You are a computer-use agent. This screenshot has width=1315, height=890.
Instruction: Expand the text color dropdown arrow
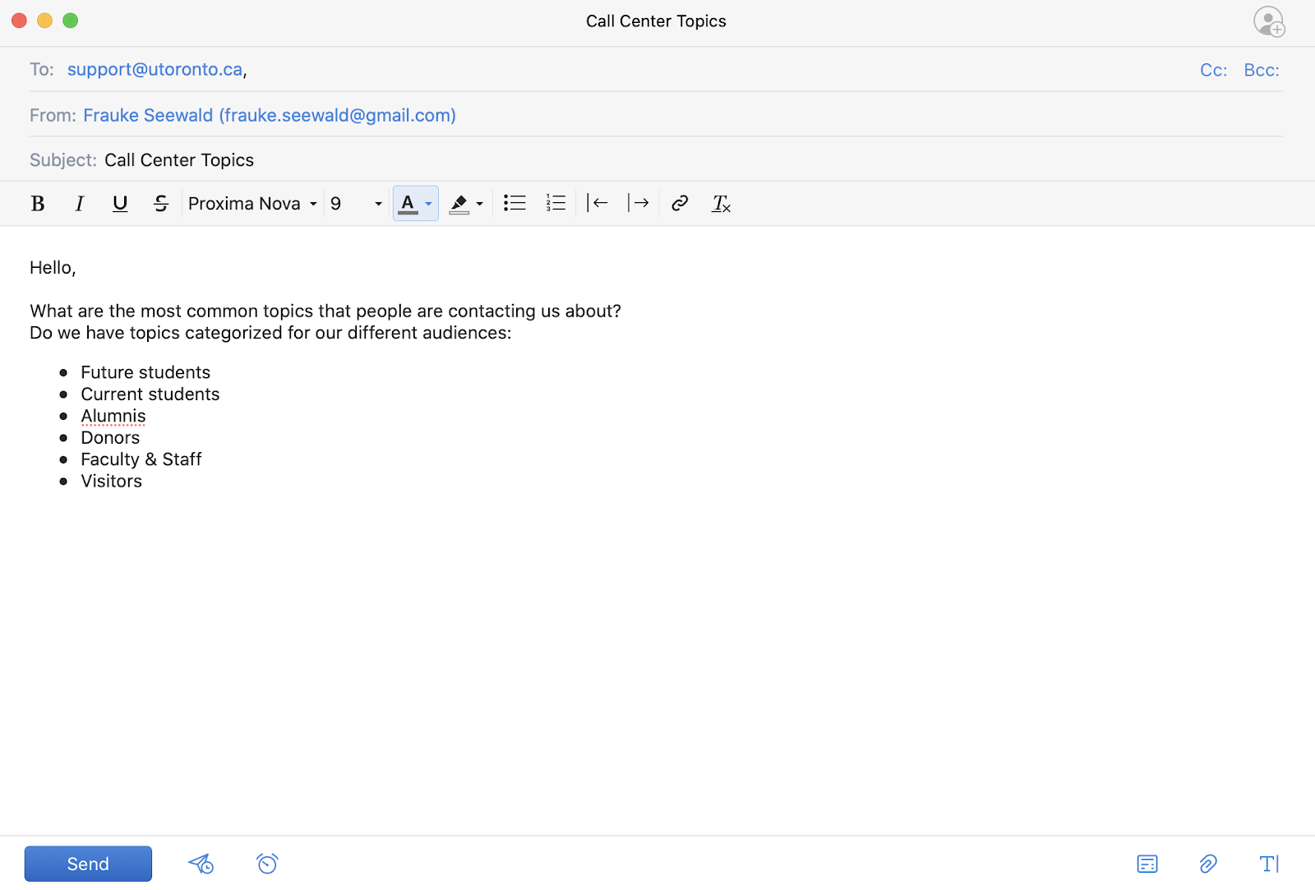(428, 204)
